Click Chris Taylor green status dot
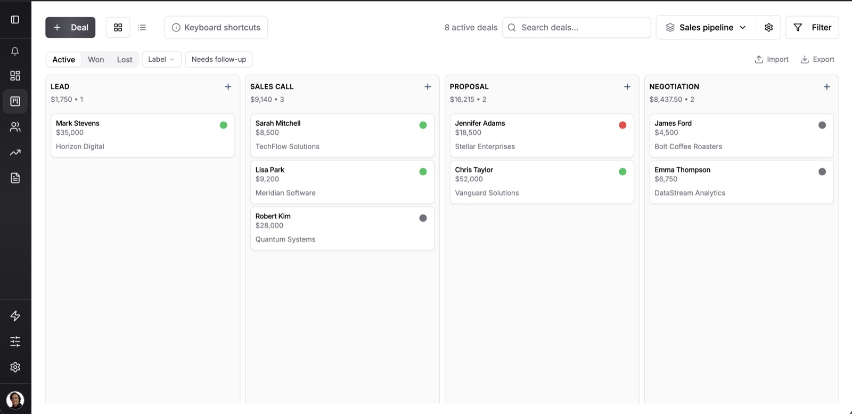 click(x=622, y=172)
